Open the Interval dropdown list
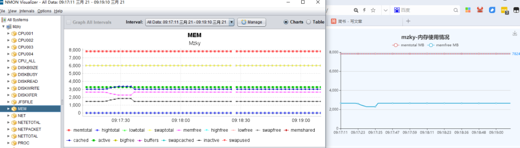Screen dimensions: 520x148 click(x=190, y=22)
